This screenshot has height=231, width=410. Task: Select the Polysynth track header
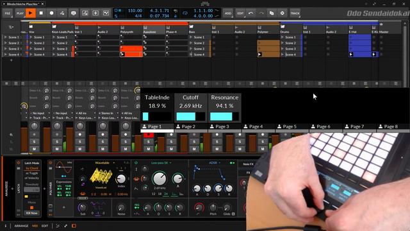[x=131, y=30]
